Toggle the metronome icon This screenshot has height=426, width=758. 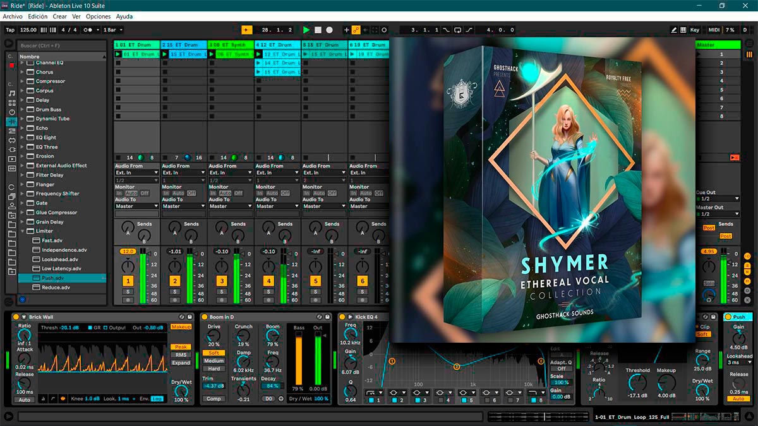(90, 30)
